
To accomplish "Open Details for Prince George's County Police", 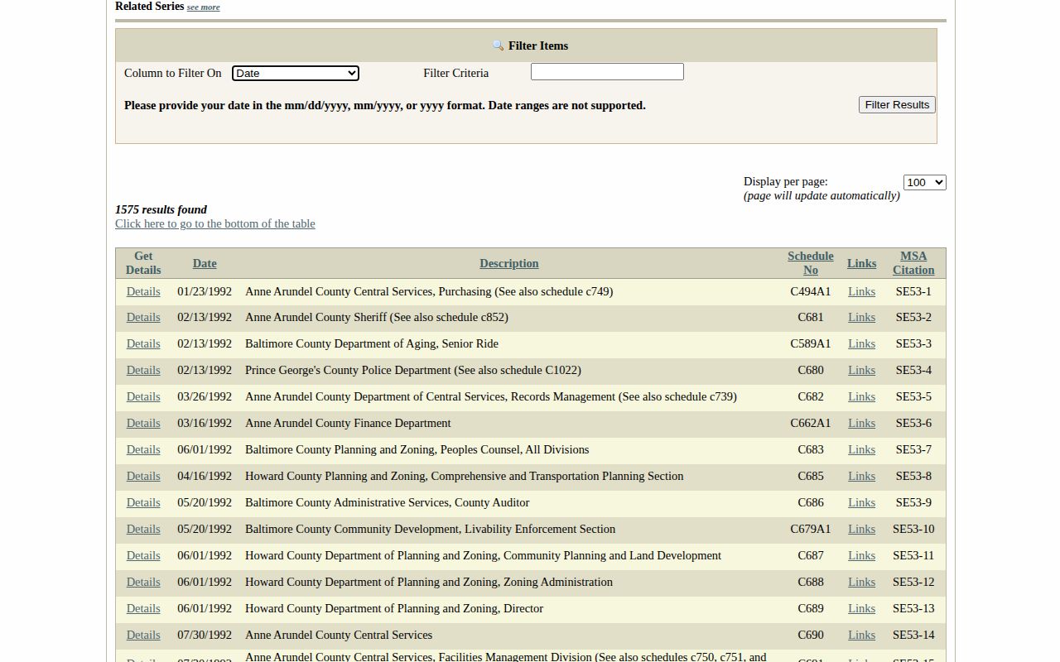I will [143, 370].
